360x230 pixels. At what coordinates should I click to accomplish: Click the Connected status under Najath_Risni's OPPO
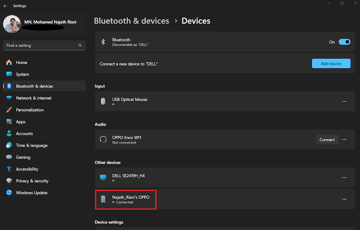[125, 202]
